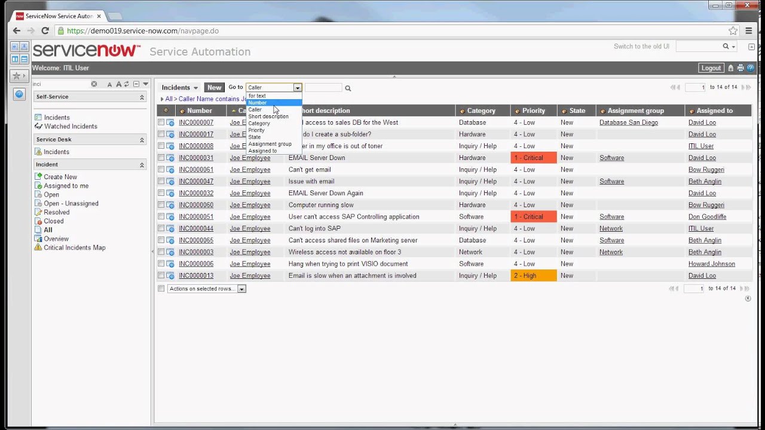Open Actions on selected rows dropdown
This screenshot has width=765, height=430.
click(207, 288)
